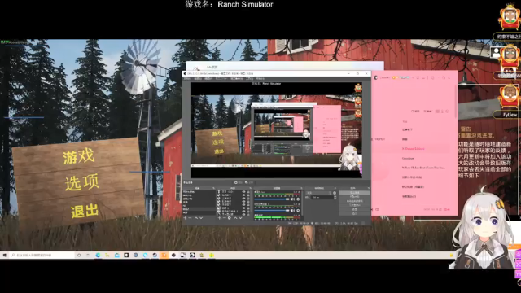Image resolution: width=521 pixels, height=293 pixels.
Task: Toggle visibility eye of first source
Action: tap(243, 192)
